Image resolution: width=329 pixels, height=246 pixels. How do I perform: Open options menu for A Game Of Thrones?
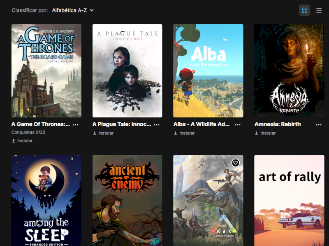76,125
